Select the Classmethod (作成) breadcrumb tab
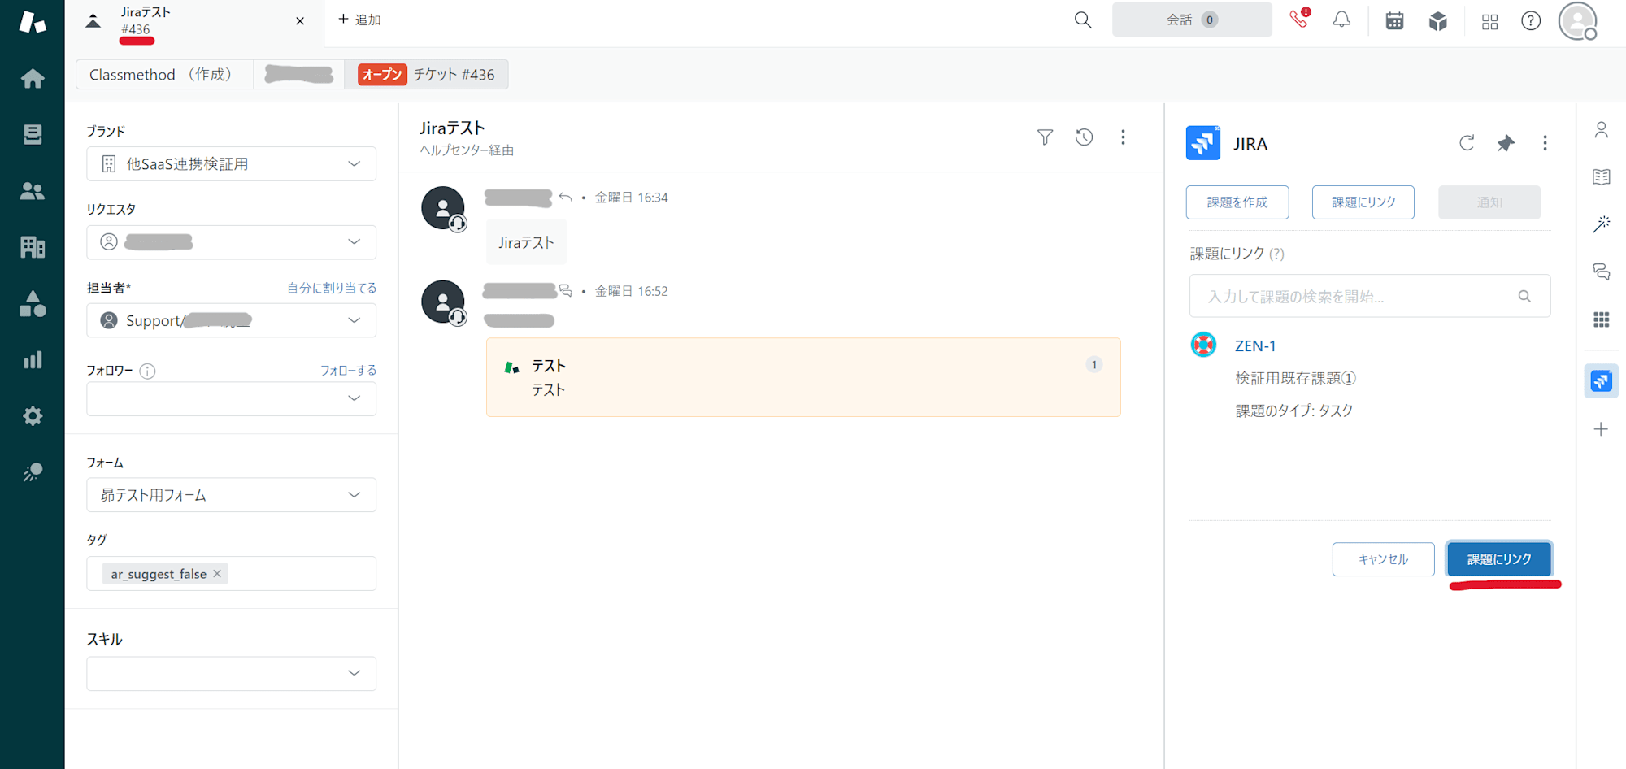The image size is (1626, 769). 164,75
